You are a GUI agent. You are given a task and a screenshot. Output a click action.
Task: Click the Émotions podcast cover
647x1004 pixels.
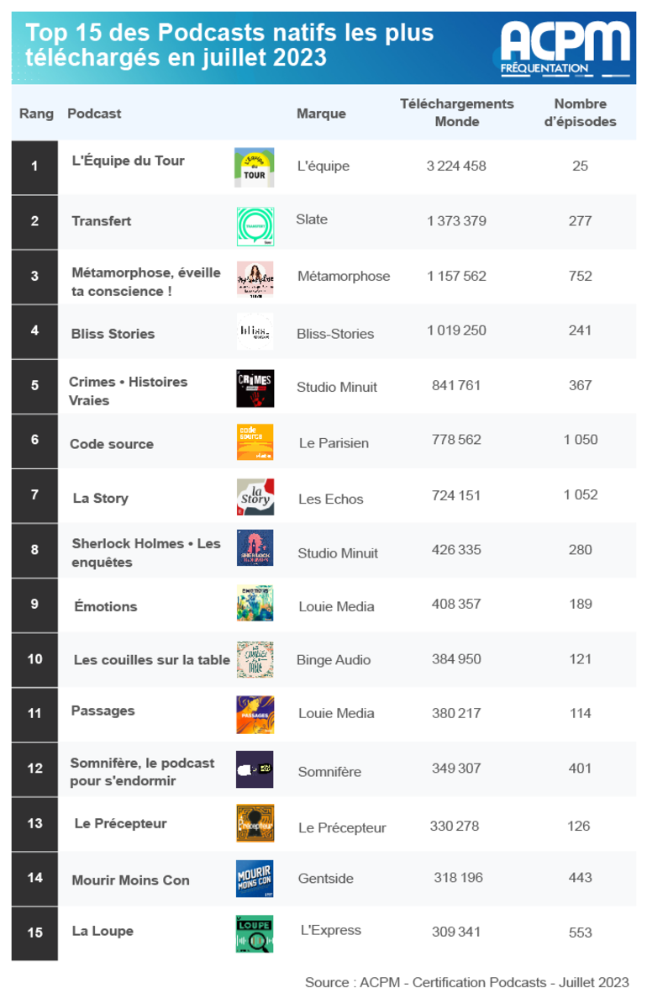[x=255, y=603]
